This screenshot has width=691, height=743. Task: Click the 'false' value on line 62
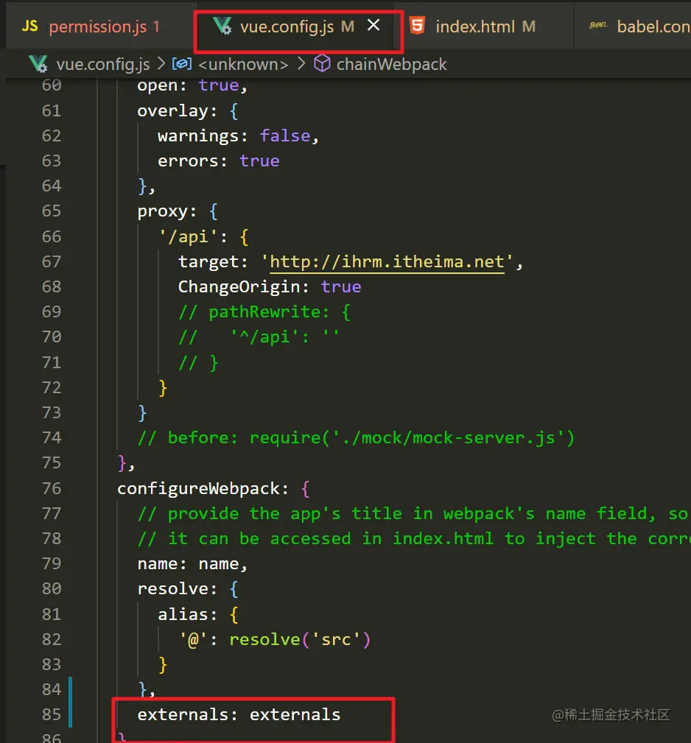tap(285, 136)
